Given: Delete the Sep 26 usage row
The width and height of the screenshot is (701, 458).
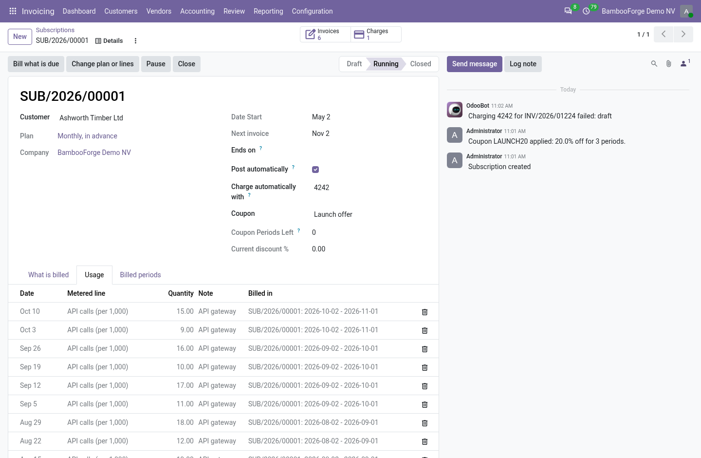Looking at the screenshot, I should tap(424, 349).
